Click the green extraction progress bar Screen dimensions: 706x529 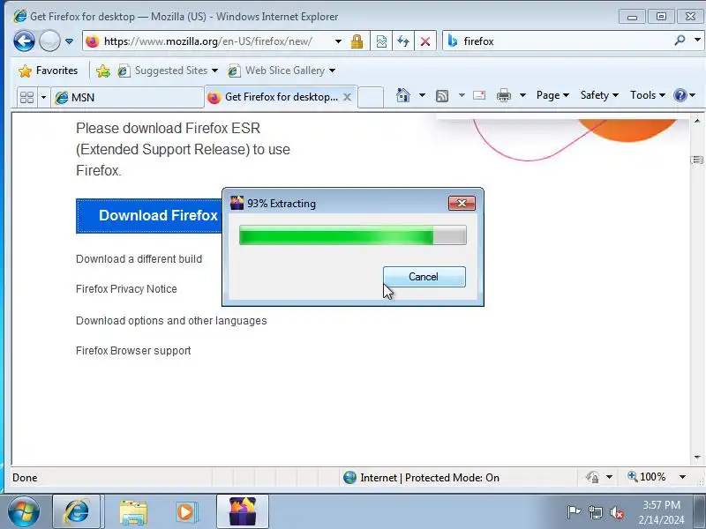coord(352,235)
